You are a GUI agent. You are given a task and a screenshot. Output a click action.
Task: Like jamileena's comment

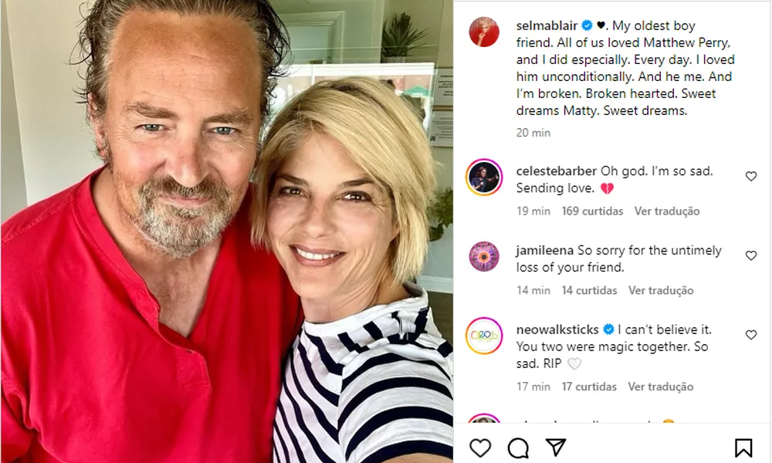tap(750, 255)
